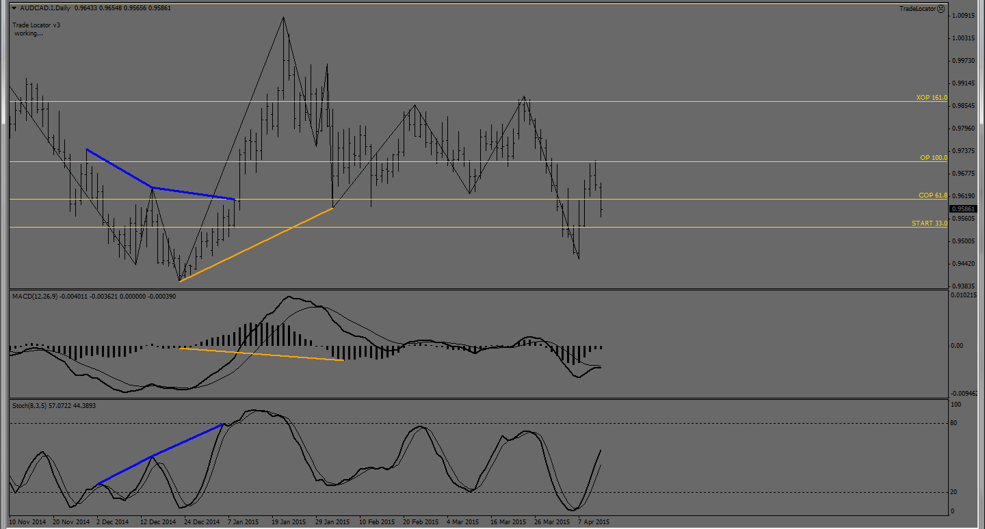The width and height of the screenshot is (985, 529).
Task: Click the 20 Feb 2015 date marker
Action: [x=421, y=522]
